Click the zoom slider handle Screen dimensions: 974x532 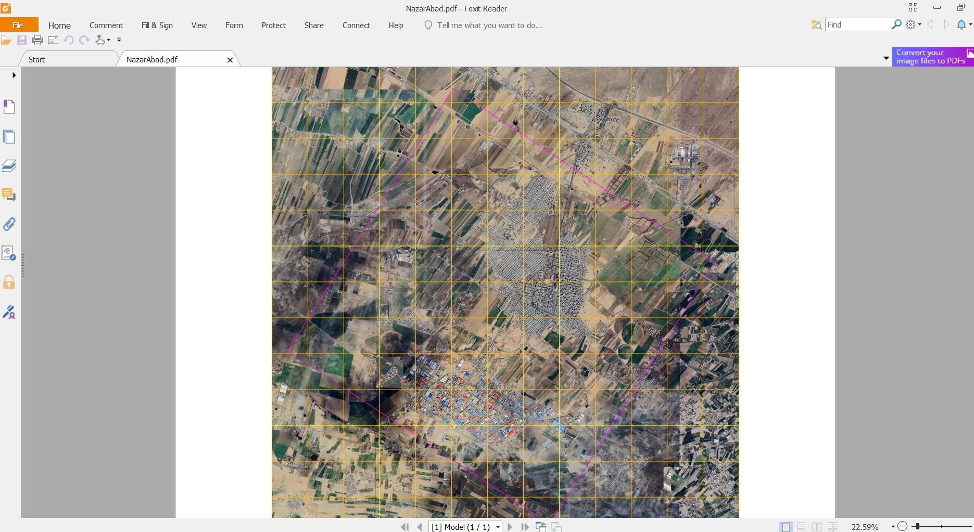918,527
